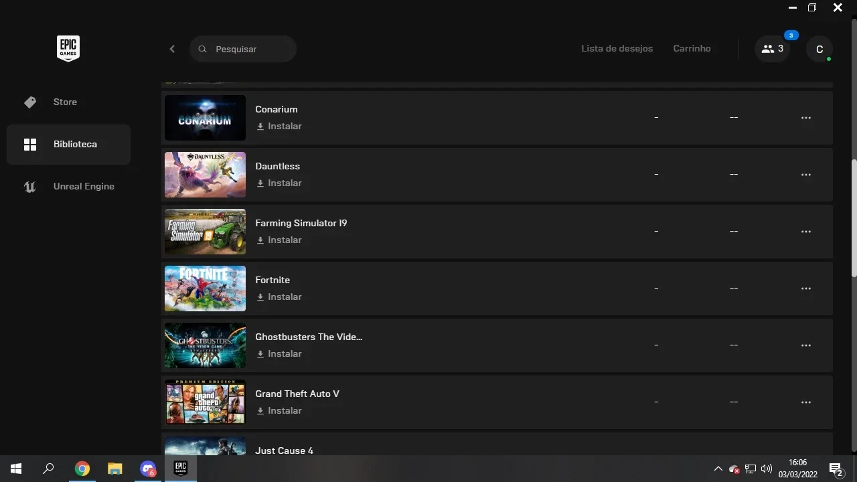This screenshot has height=482, width=857.
Task: Click Epic Games Launcher taskbar icon
Action: point(180,468)
